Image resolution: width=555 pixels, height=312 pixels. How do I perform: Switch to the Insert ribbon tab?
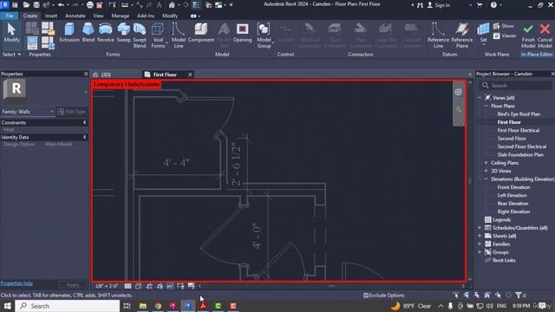51,16
